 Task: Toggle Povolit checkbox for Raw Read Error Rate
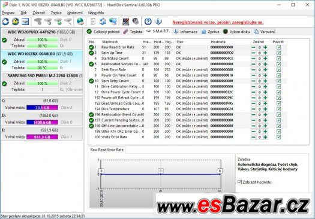pos(278,47)
